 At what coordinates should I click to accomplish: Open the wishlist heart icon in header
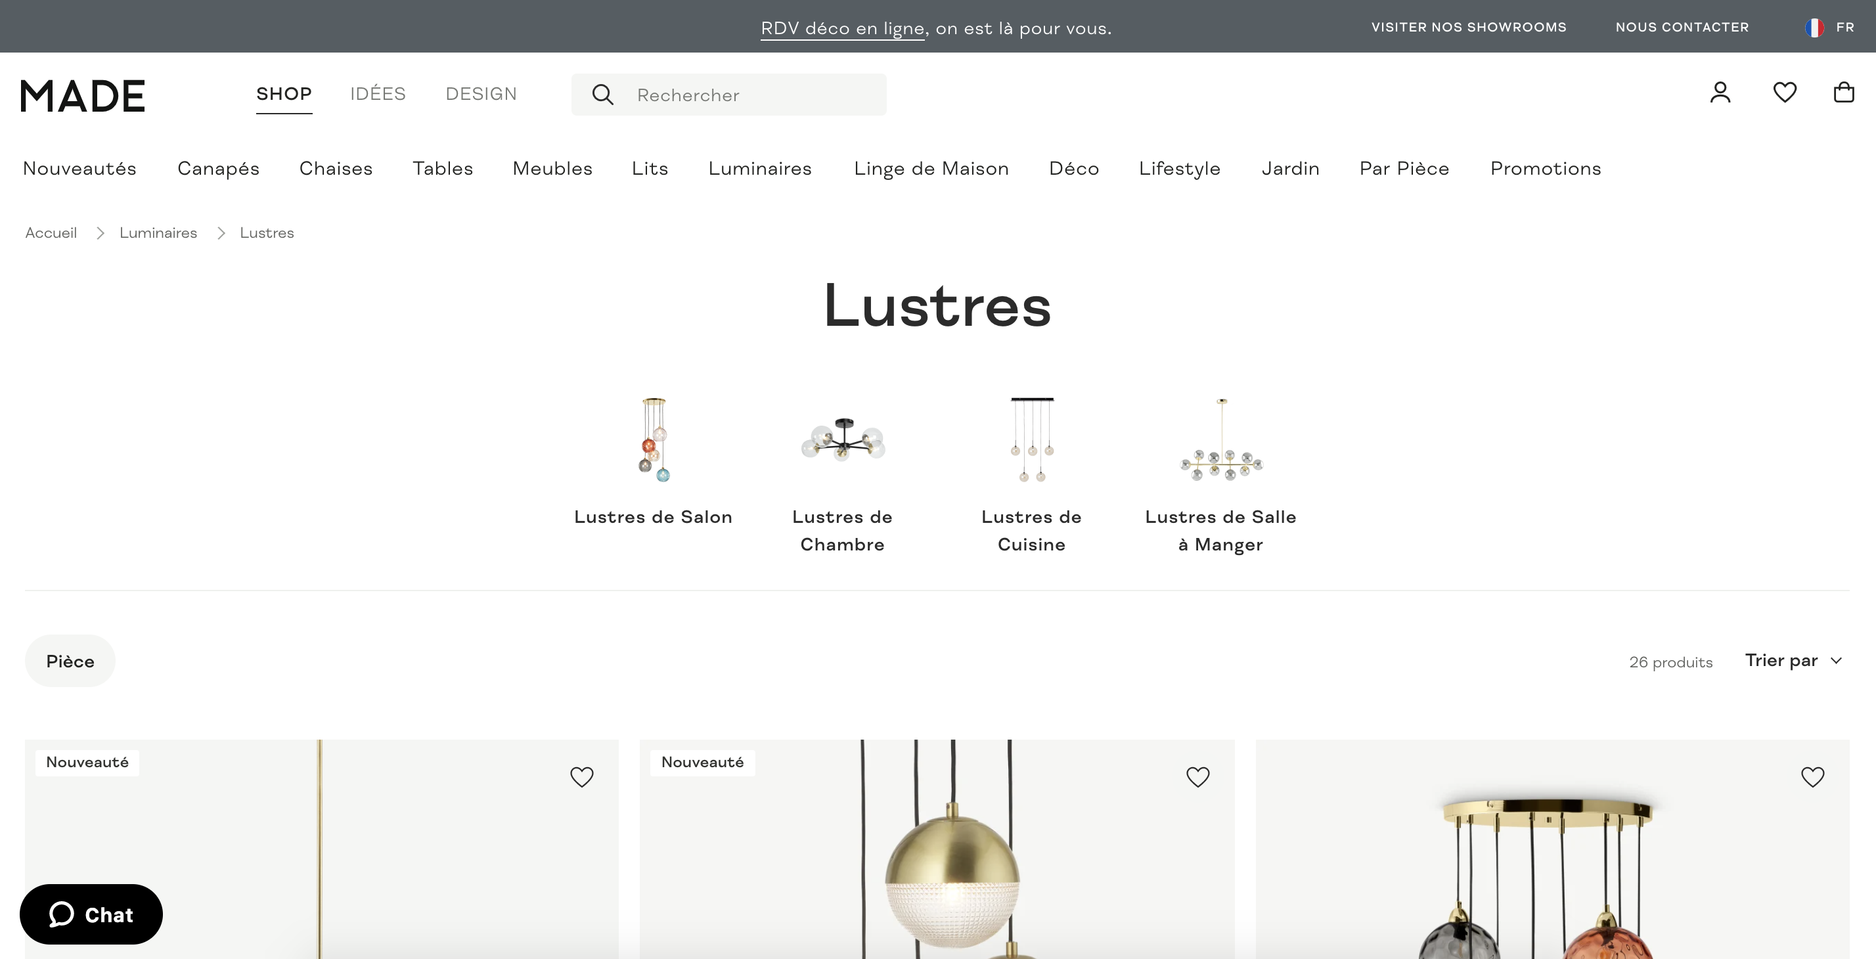1784,93
